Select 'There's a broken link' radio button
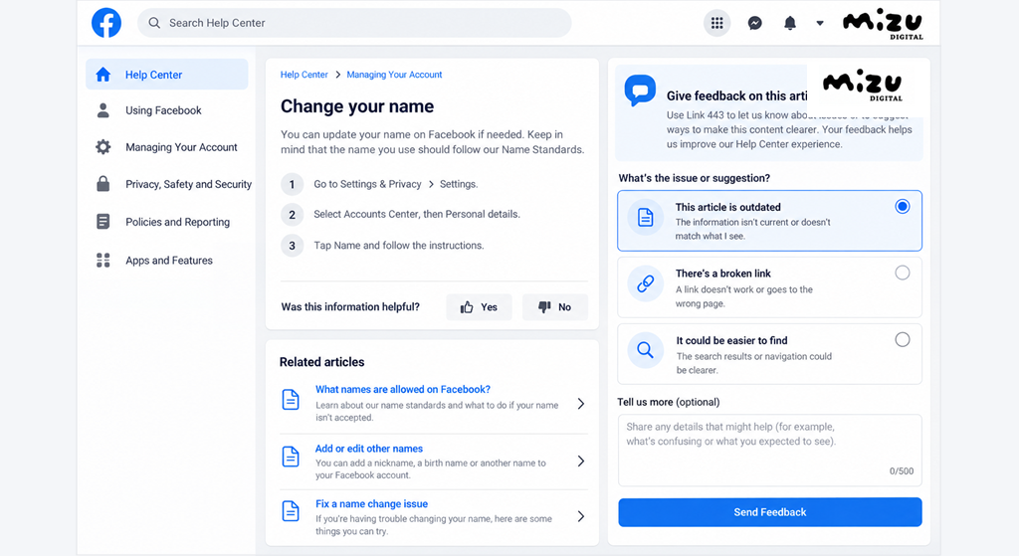 pos(902,273)
